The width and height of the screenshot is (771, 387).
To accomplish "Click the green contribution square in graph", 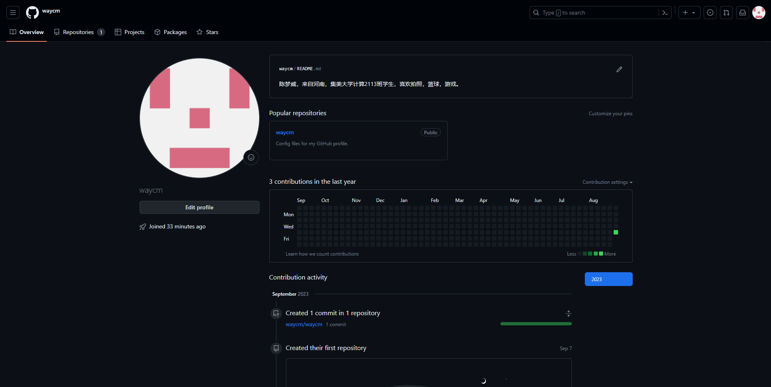I will click(x=616, y=232).
